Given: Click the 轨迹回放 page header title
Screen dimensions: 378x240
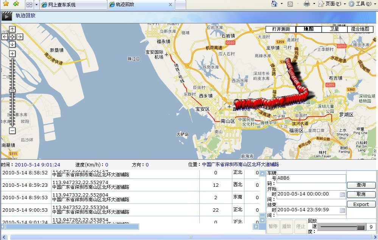Looking at the screenshot, I should [26, 15].
